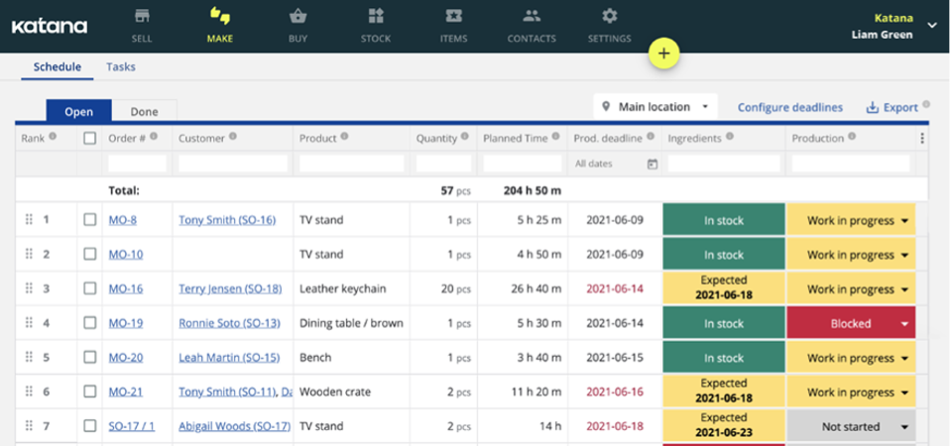The width and height of the screenshot is (952, 448).
Task: Open MO-10 production status dropdown
Action: pyautogui.click(x=851, y=255)
